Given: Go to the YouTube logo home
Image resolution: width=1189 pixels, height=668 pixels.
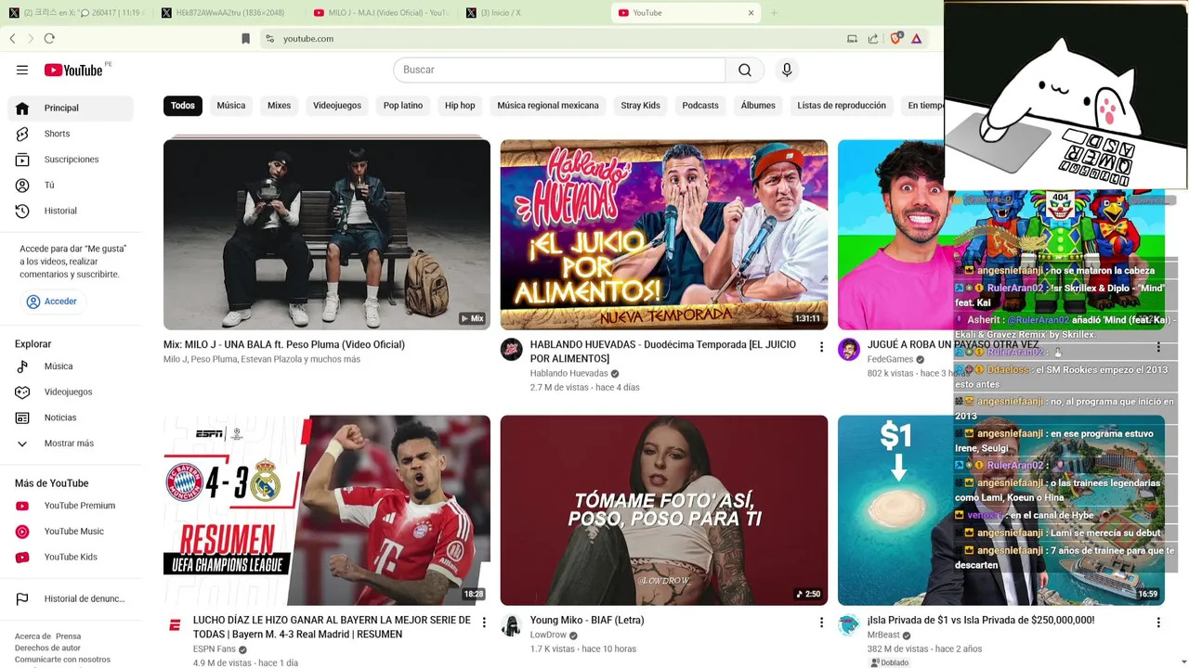Looking at the screenshot, I should click(x=73, y=71).
